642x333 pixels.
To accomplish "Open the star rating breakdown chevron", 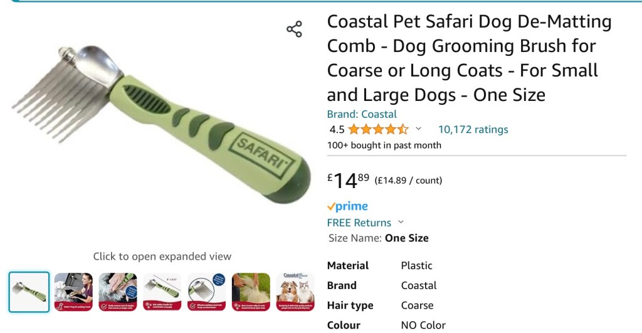I will (x=418, y=129).
